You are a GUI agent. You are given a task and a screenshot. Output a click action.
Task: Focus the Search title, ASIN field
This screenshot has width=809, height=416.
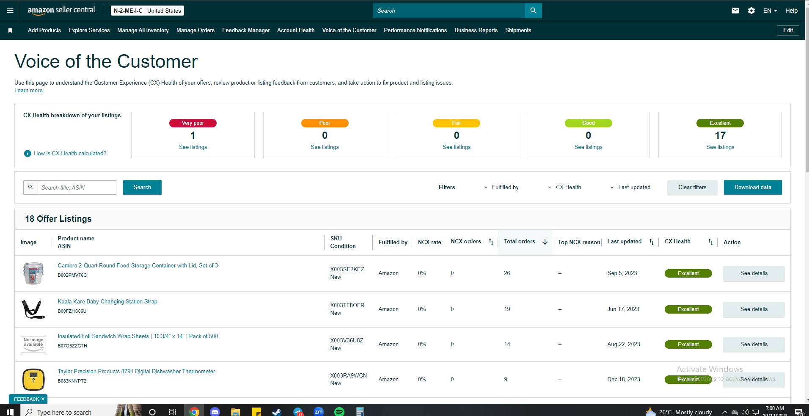(x=77, y=187)
